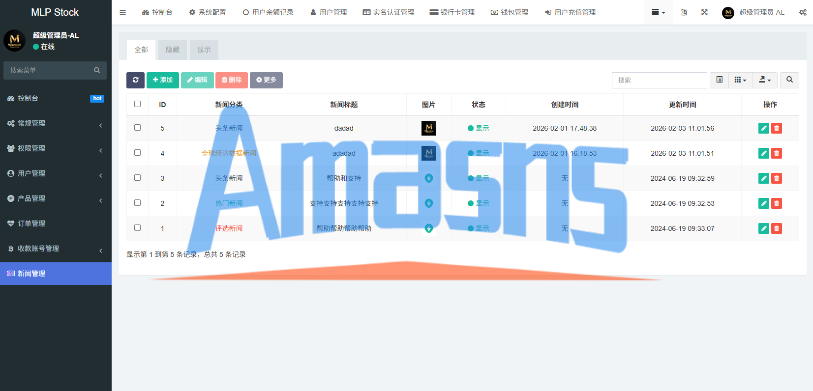Click the 编辑 toolbar button
The image size is (813, 391).
197,80
